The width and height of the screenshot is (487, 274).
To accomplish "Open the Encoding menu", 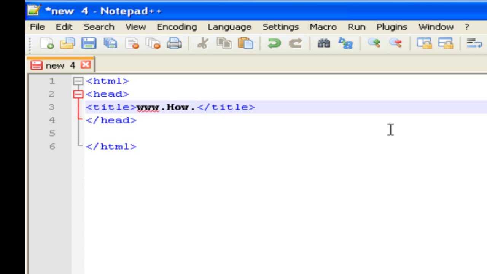I will pos(177,27).
